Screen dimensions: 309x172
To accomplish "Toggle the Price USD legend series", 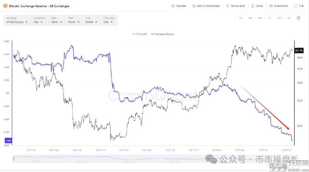I will coord(140,34).
